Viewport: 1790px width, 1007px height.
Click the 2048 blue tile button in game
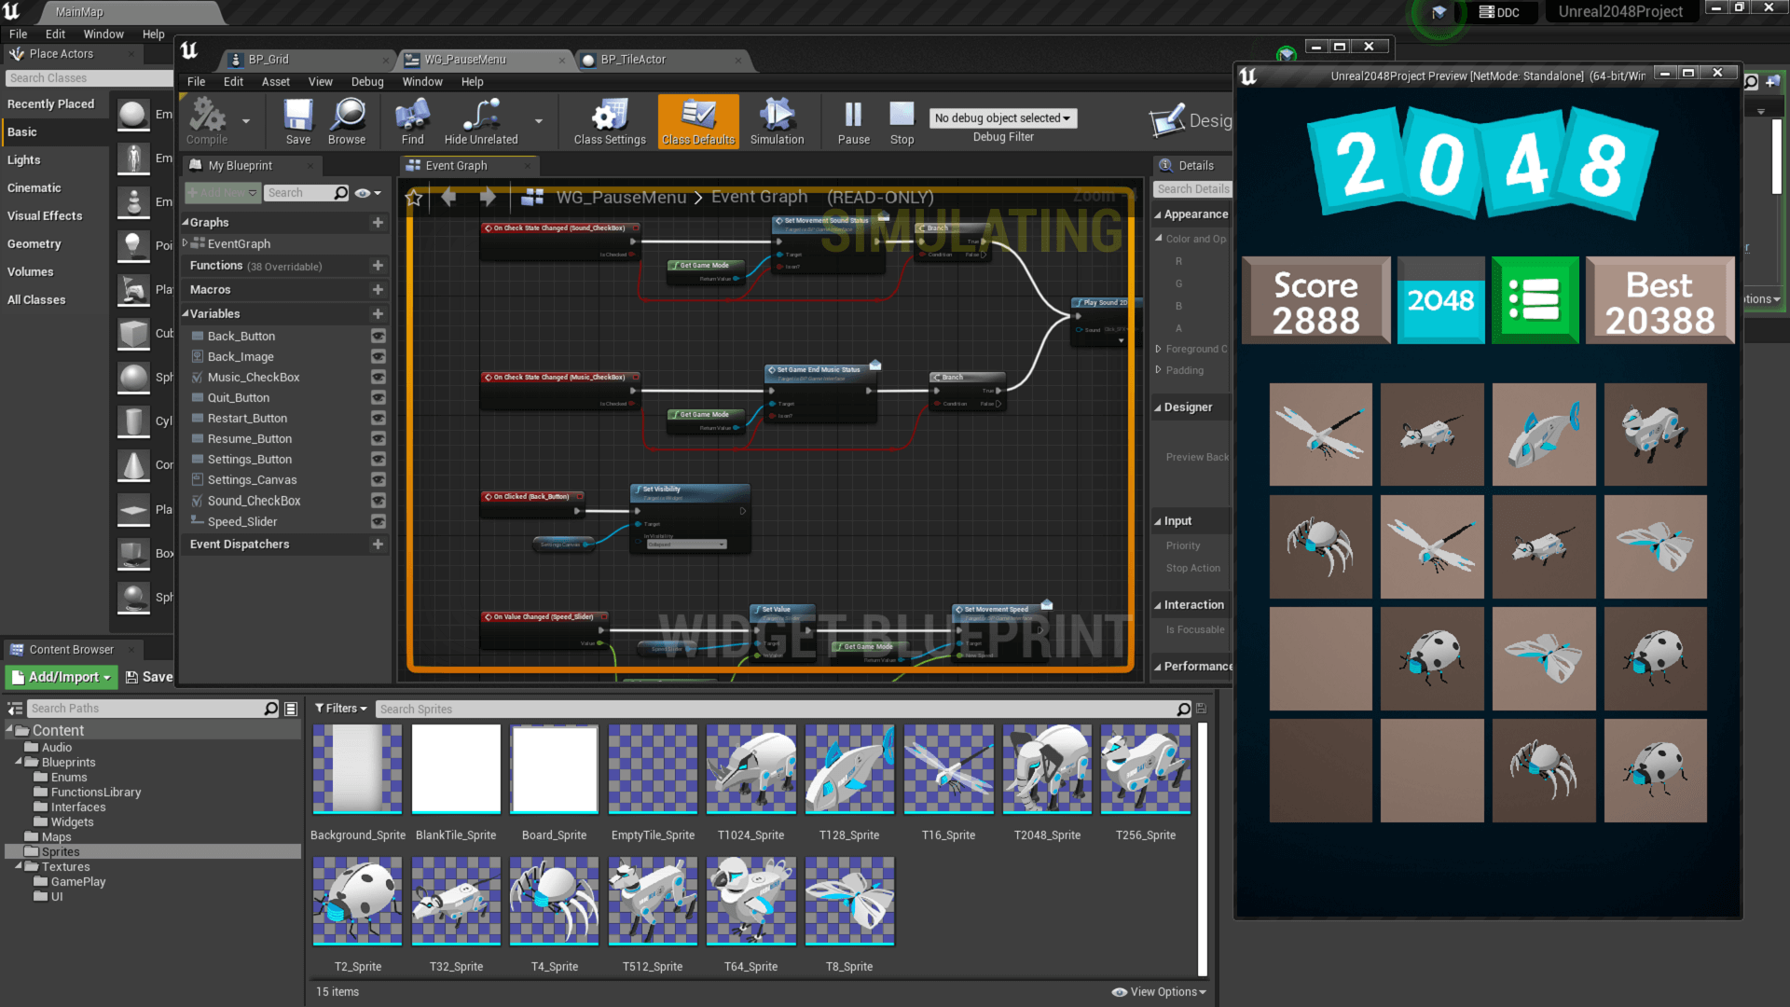[1440, 300]
